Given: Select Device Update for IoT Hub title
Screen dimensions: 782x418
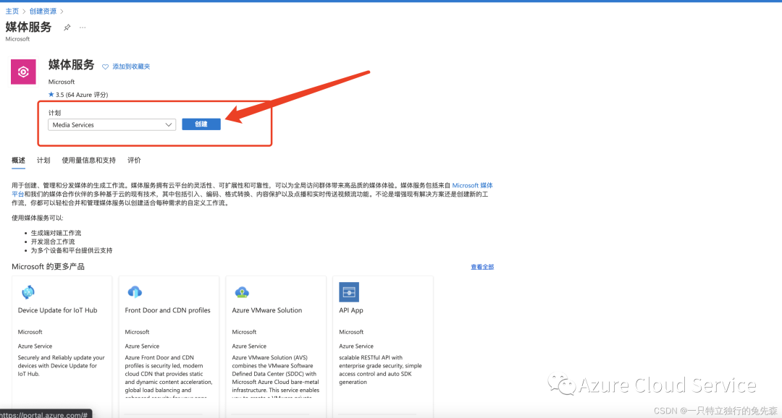Looking at the screenshot, I should click(x=57, y=310).
